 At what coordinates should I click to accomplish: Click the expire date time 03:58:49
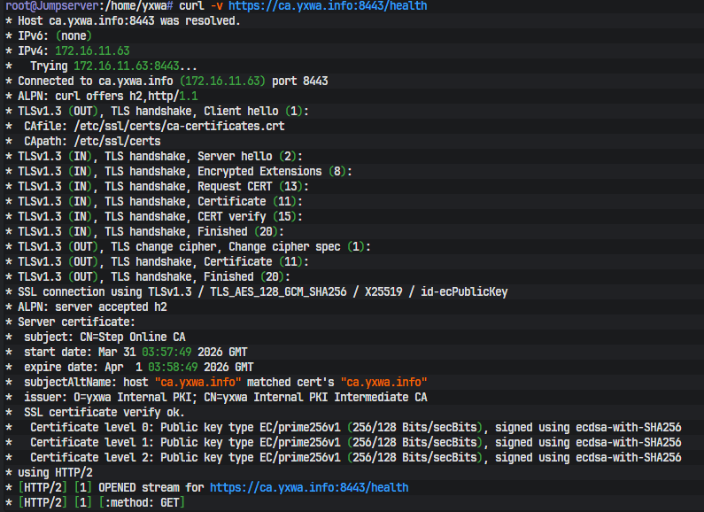tap(173, 368)
